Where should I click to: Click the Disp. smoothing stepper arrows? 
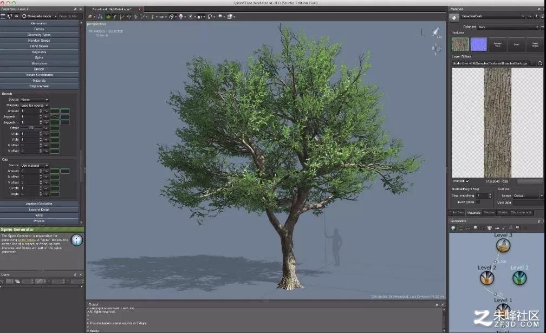pyautogui.click(x=490, y=195)
